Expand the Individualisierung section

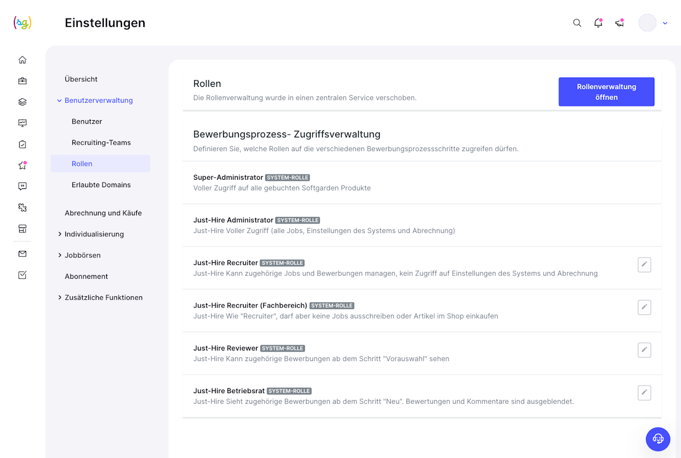[x=60, y=234]
